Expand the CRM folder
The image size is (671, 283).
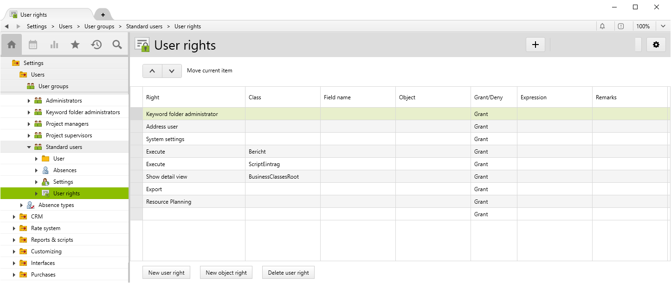coord(14,217)
